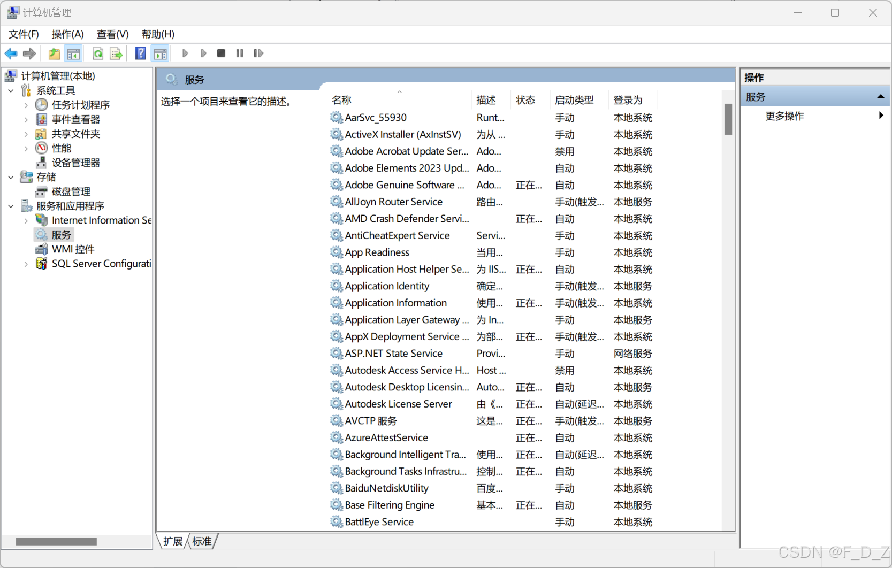
Task: Click the Export list icon
Action: click(116, 53)
